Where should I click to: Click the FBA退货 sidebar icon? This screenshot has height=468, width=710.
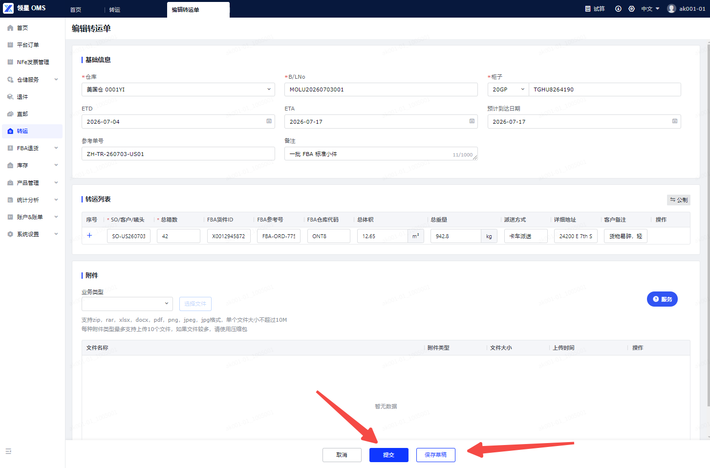tap(10, 148)
